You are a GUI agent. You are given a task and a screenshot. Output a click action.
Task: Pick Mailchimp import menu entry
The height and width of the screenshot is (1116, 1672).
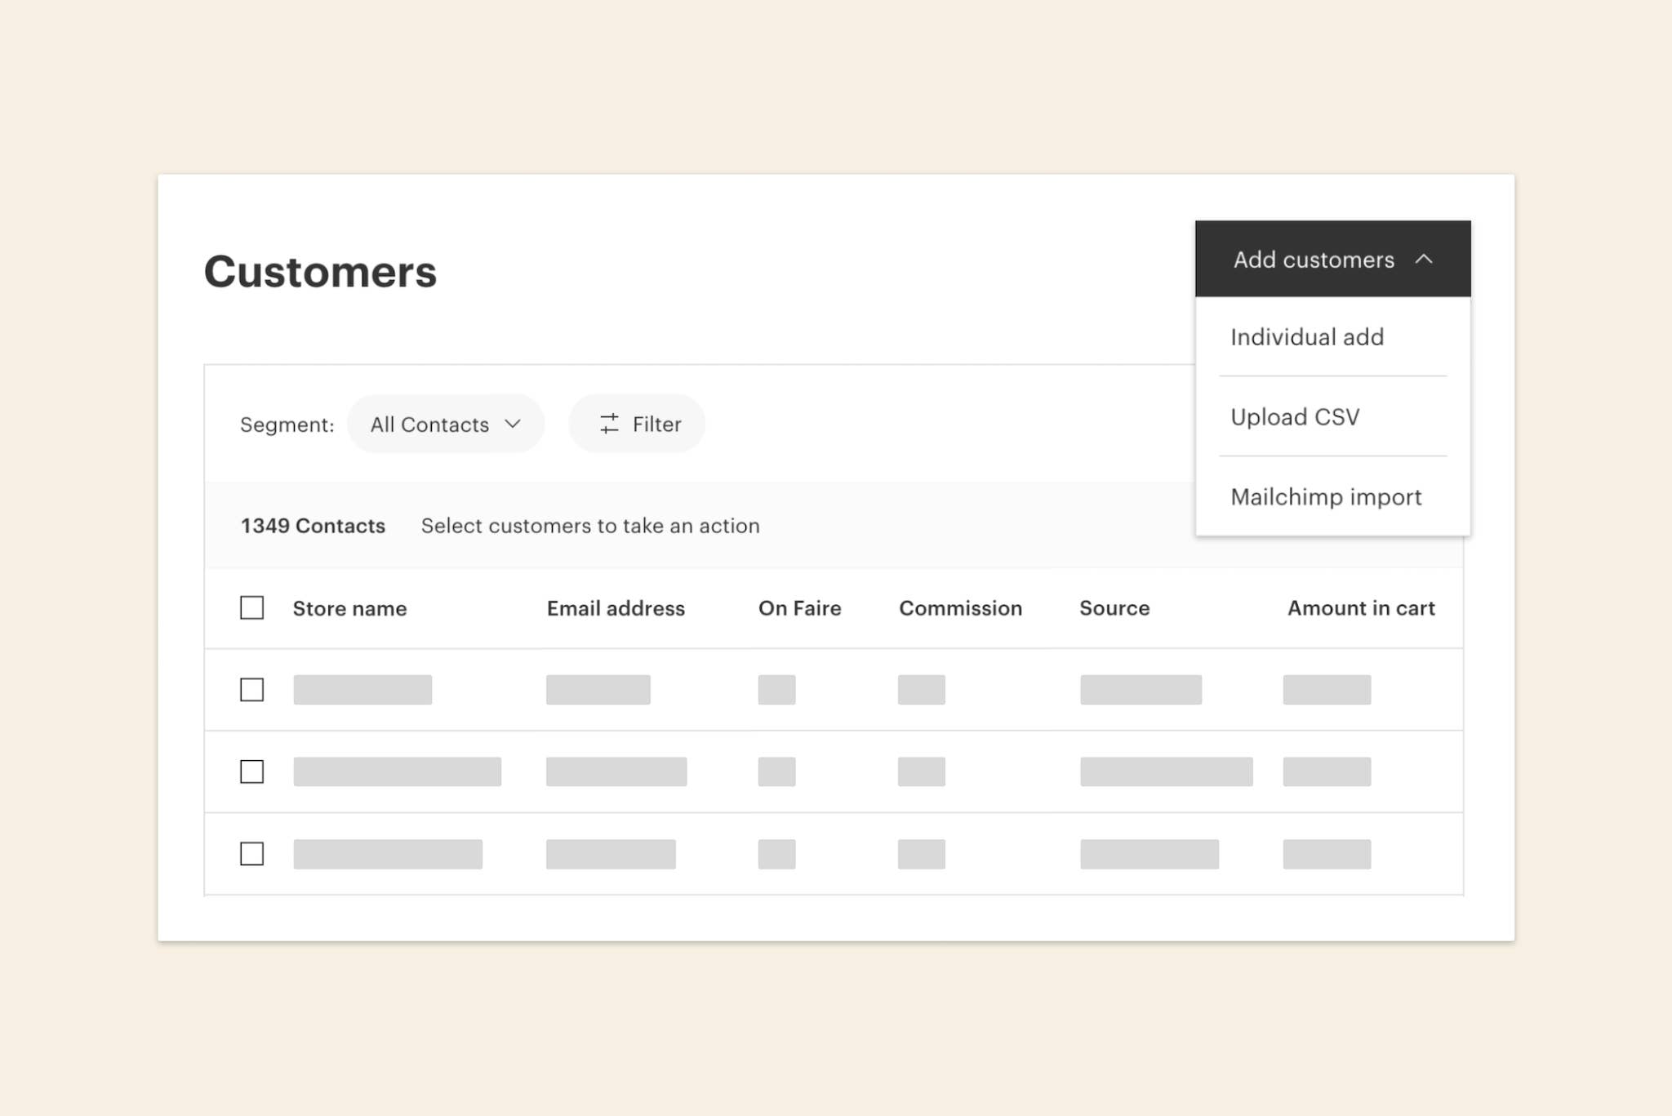(x=1326, y=497)
